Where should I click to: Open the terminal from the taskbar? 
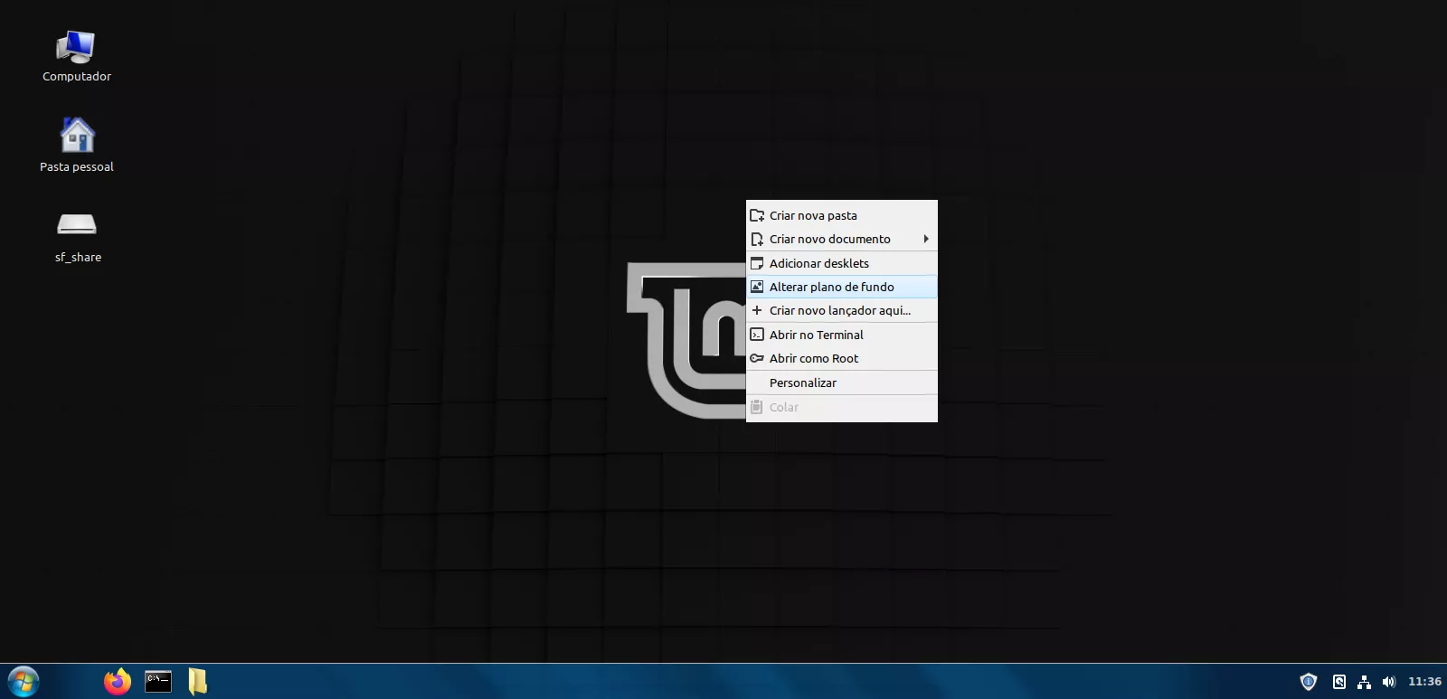(x=158, y=681)
